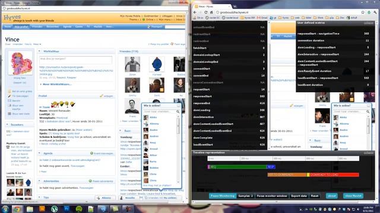
Task: Click the Samples: 2 counter
Action: [x=245, y=196]
